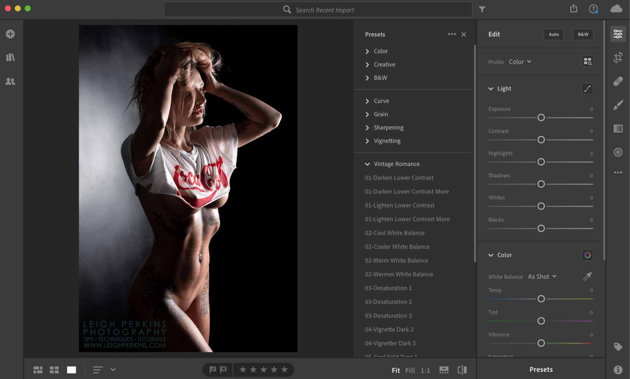Apply 01-Lighten Lower Contrast More preset
This screenshot has width=630, height=379.
point(407,219)
